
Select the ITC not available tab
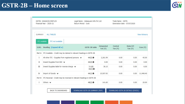[x=56, y=41]
